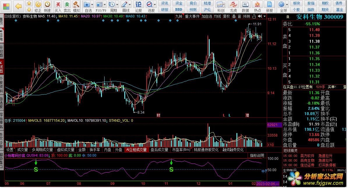Click the jump-to-end arrow icon in chart bar
The height and width of the screenshot is (188, 348).
pyautogui.click(x=260, y=16)
